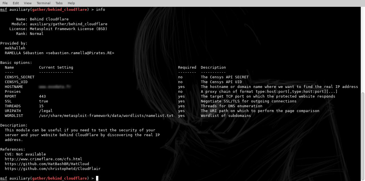Click the 'Rank: Normal' line
This screenshot has width=365, height=181.
click(x=30, y=34)
